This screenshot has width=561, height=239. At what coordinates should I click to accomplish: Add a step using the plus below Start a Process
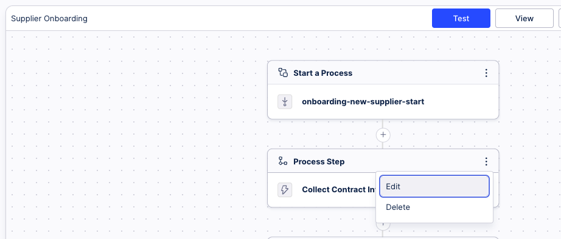pyautogui.click(x=383, y=135)
